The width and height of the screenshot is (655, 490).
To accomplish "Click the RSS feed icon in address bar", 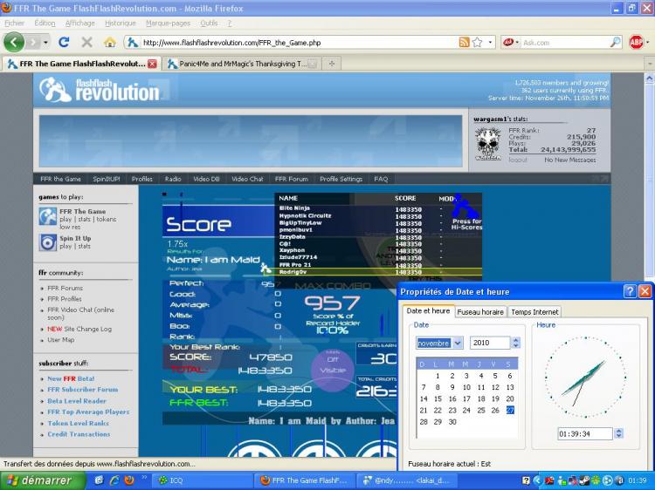I will click(x=465, y=42).
